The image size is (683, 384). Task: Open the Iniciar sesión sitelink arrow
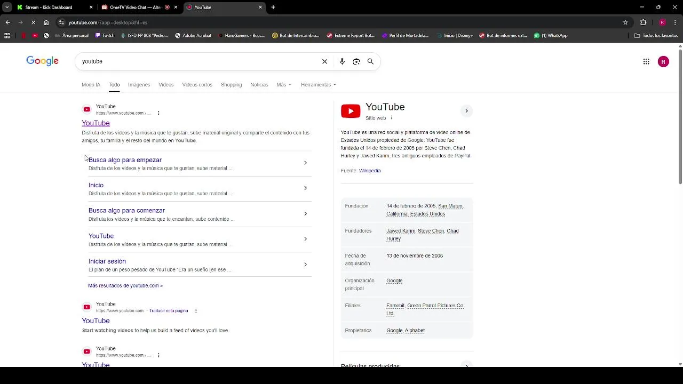click(305, 265)
